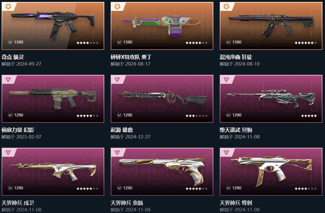Click the tier badge on 奇点 骇灵 card
325x213 pixels.
[8, 7]
